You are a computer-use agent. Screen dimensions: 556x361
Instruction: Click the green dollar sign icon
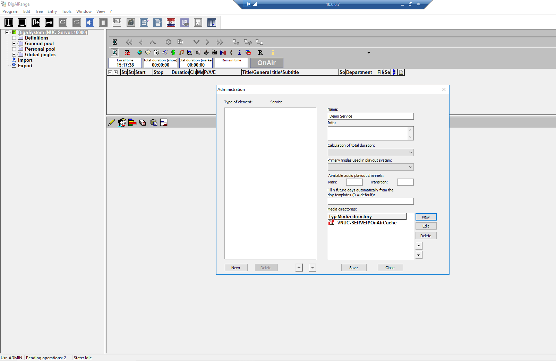click(173, 52)
